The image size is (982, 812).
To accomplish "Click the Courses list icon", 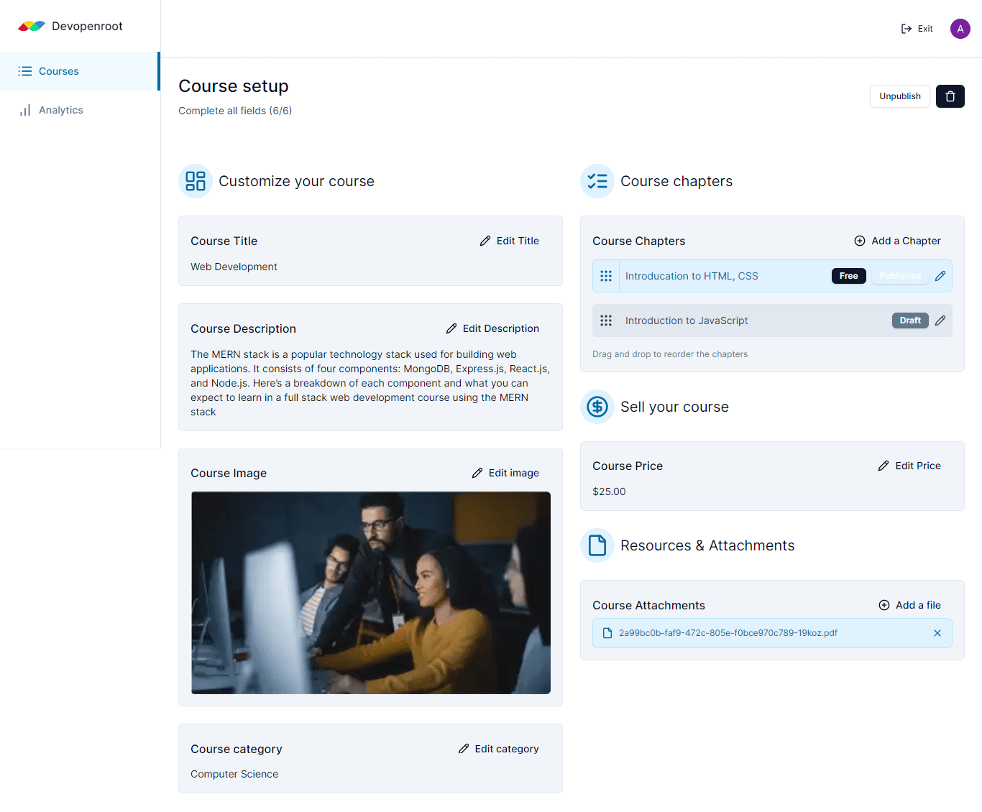I will [25, 71].
